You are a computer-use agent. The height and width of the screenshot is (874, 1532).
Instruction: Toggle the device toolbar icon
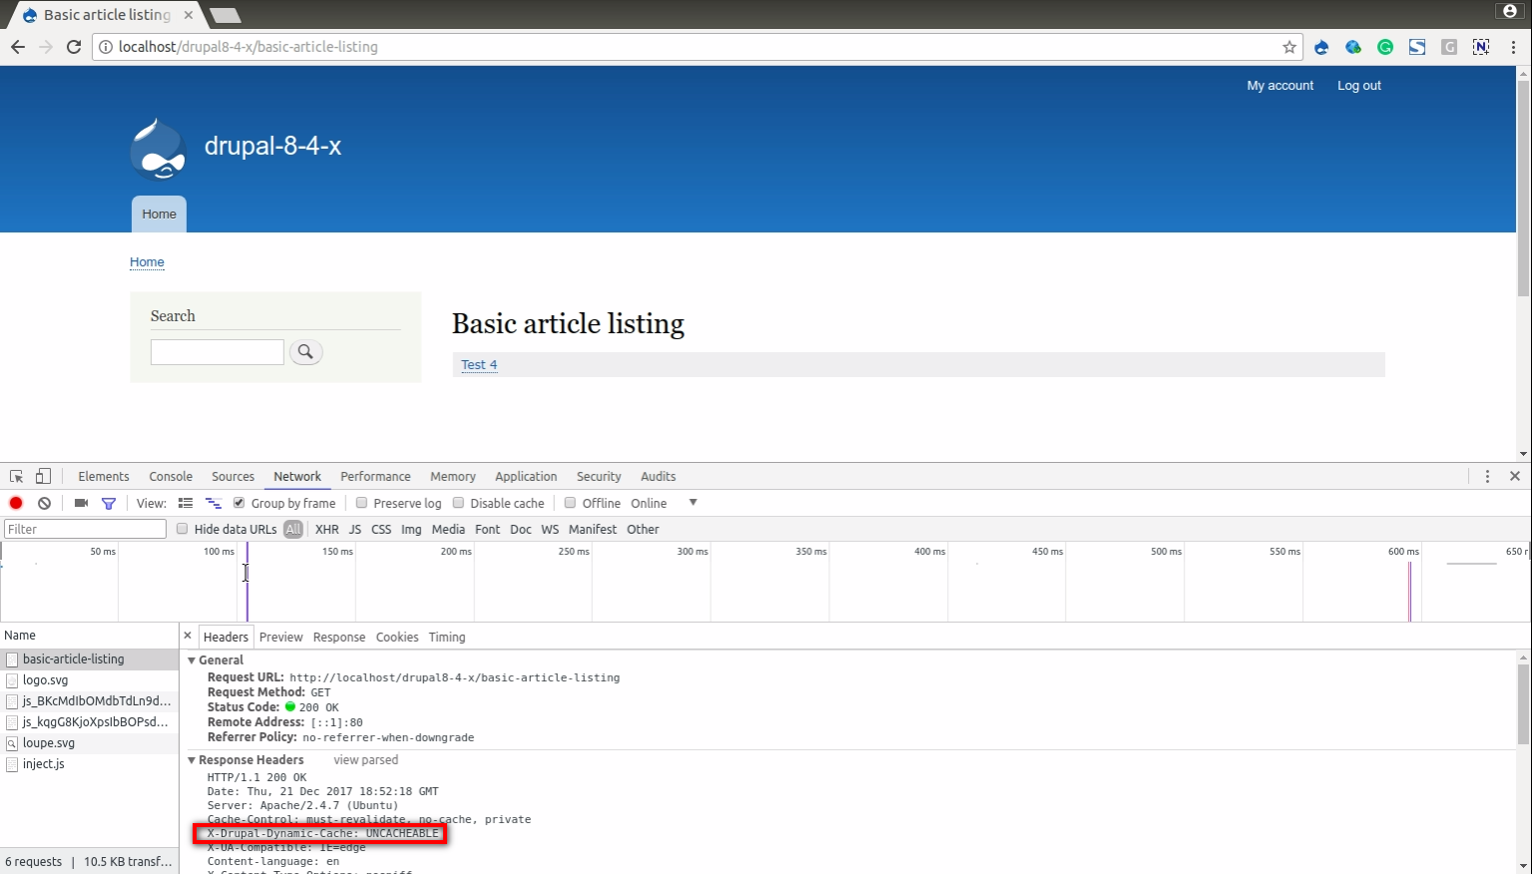click(x=41, y=476)
